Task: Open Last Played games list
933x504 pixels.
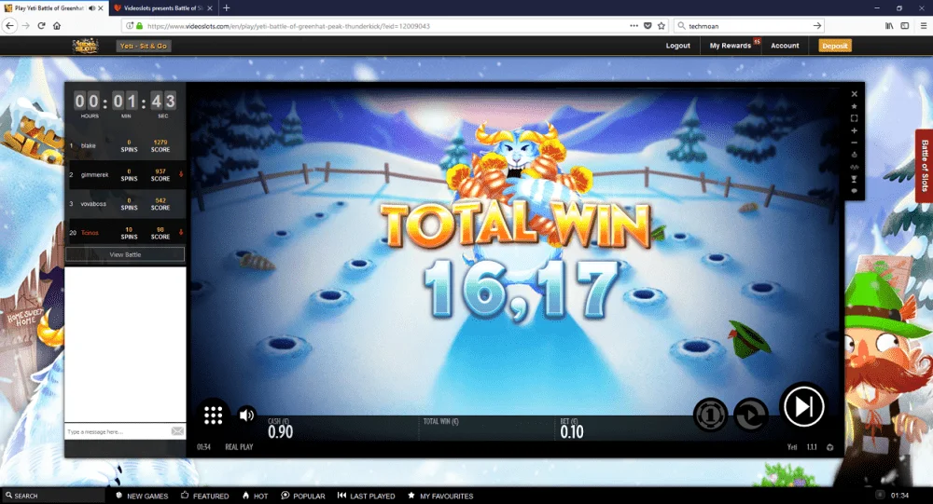Action: tap(366, 496)
